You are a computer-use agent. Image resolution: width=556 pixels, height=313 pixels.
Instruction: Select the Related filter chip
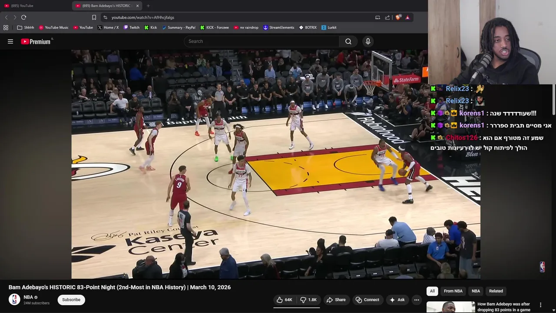pyautogui.click(x=496, y=291)
